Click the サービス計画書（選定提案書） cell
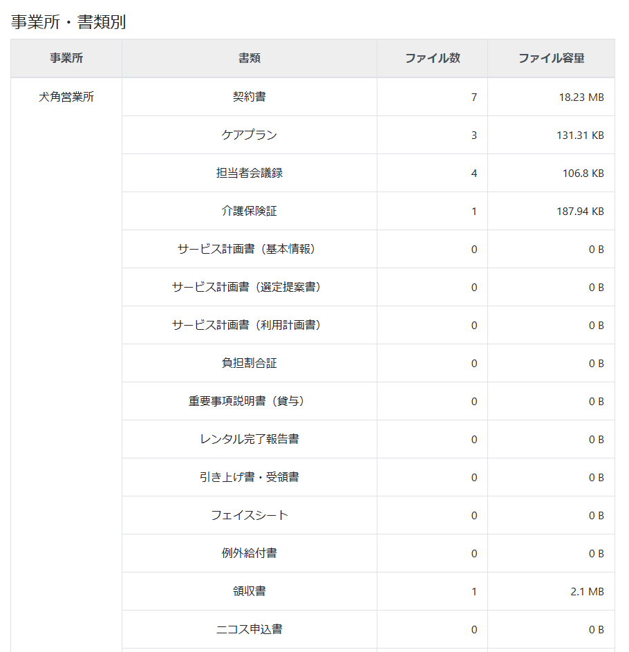Image resolution: width=629 pixels, height=652 pixels. pos(249,287)
